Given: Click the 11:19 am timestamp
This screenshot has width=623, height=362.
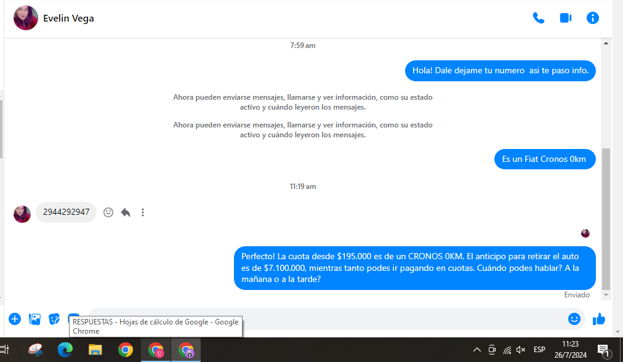Looking at the screenshot, I should click(303, 187).
